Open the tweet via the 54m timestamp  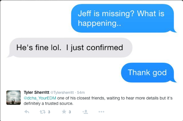coord(81,92)
